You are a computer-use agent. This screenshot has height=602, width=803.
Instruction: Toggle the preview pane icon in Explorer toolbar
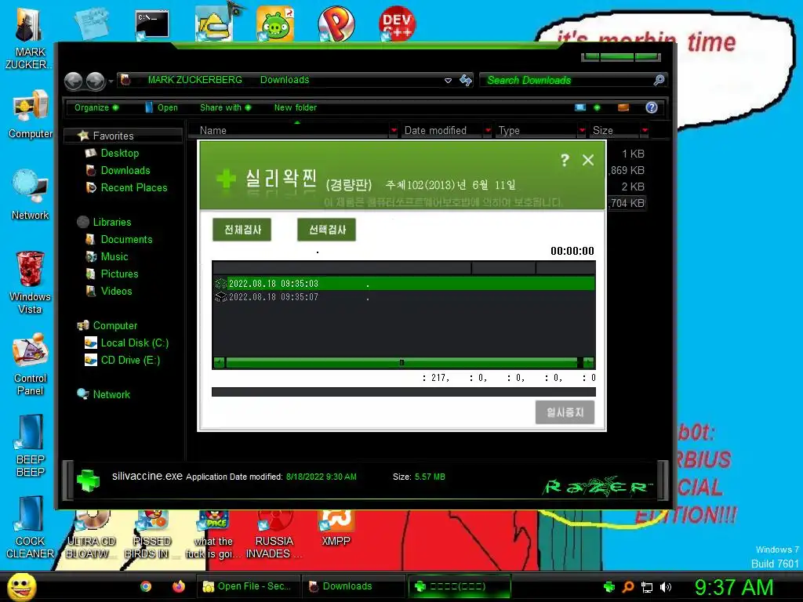[623, 107]
